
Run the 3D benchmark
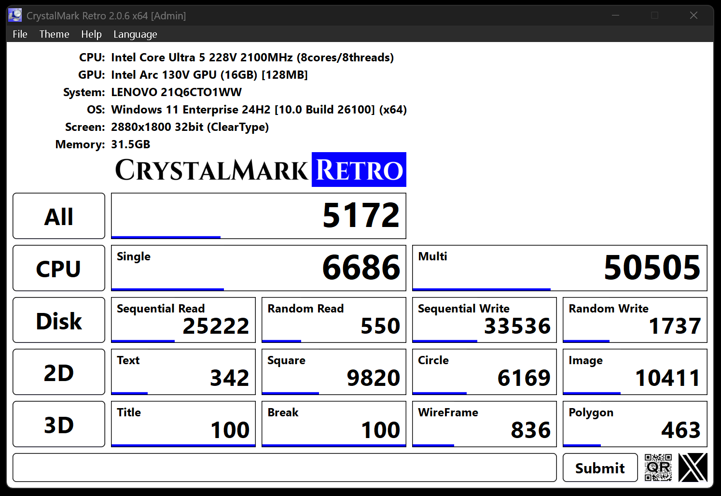(x=59, y=424)
